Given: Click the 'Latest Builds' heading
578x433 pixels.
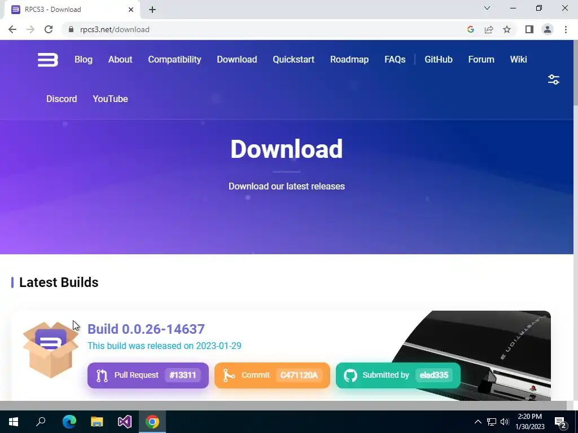Looking at the screenshot, I should tap(59, 282).
